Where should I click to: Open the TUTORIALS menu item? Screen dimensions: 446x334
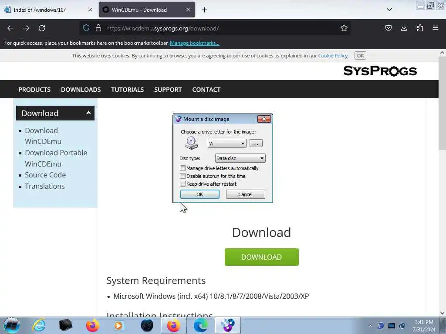pos(128,90)
